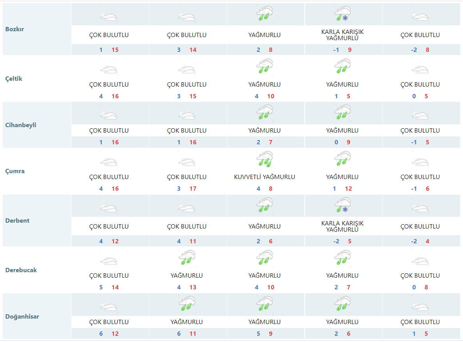This screenshot has height=342, width=463.
Task: Click Çeltik's rain icon above 4 / 10
Action: [x=264, y=66]
